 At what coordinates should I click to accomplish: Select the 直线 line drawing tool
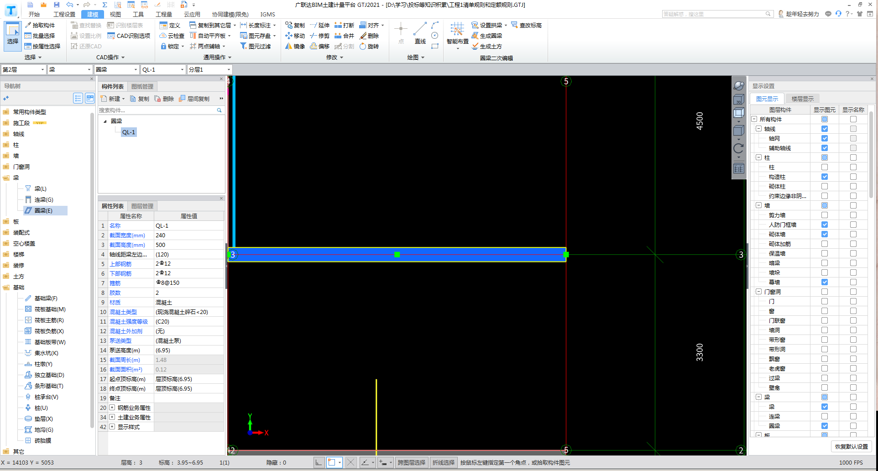[420, 33]
